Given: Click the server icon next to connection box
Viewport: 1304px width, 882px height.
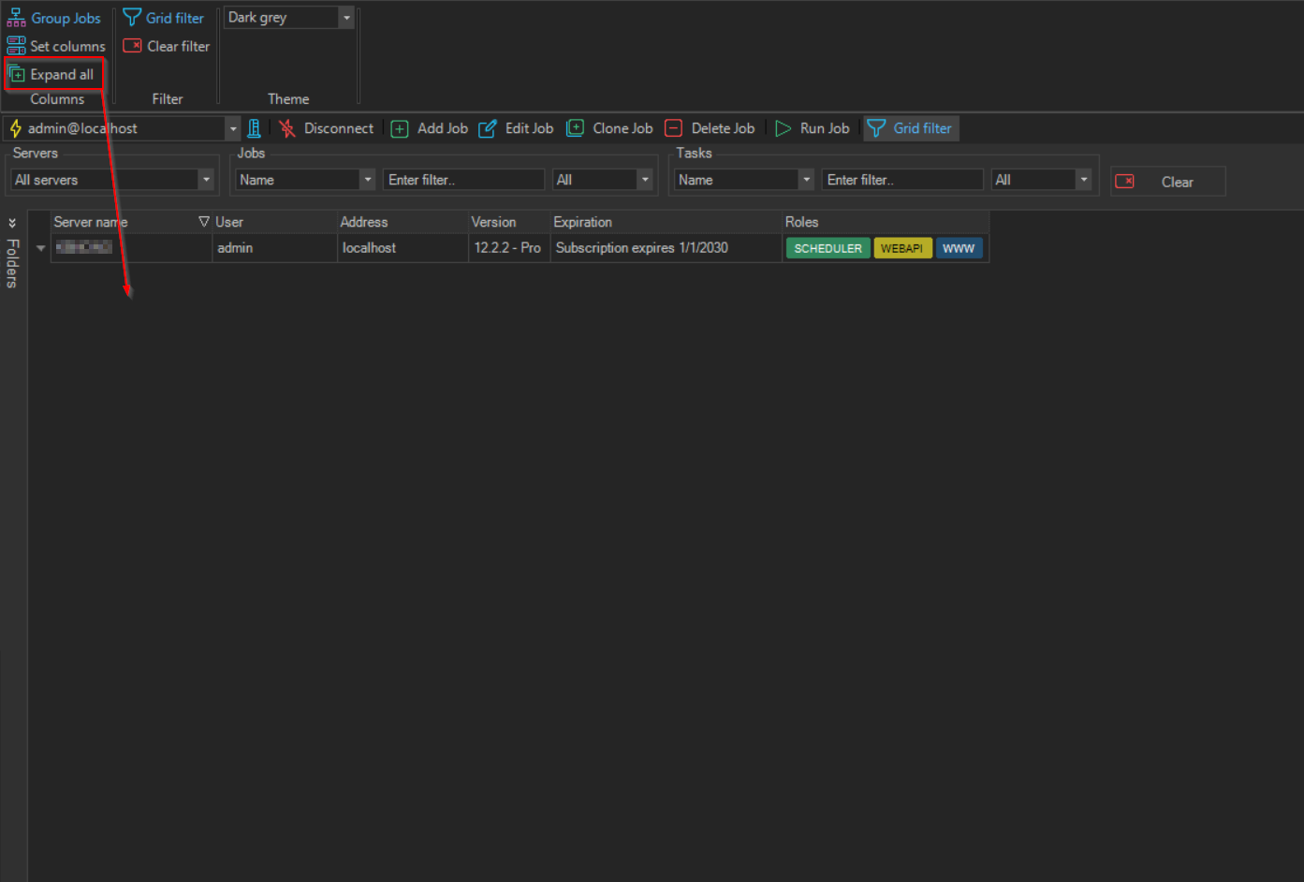Looking at the screenshot, I should (x=254, y=128).
